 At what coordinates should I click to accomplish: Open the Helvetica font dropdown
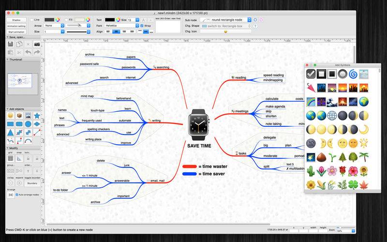[122, 26]
